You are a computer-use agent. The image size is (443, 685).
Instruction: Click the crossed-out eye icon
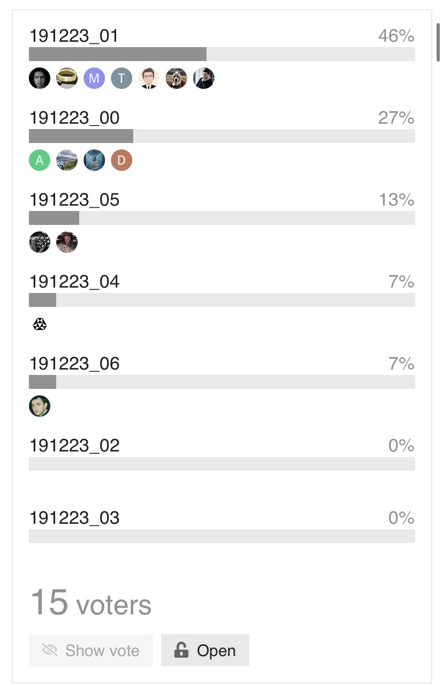(50, 651)
